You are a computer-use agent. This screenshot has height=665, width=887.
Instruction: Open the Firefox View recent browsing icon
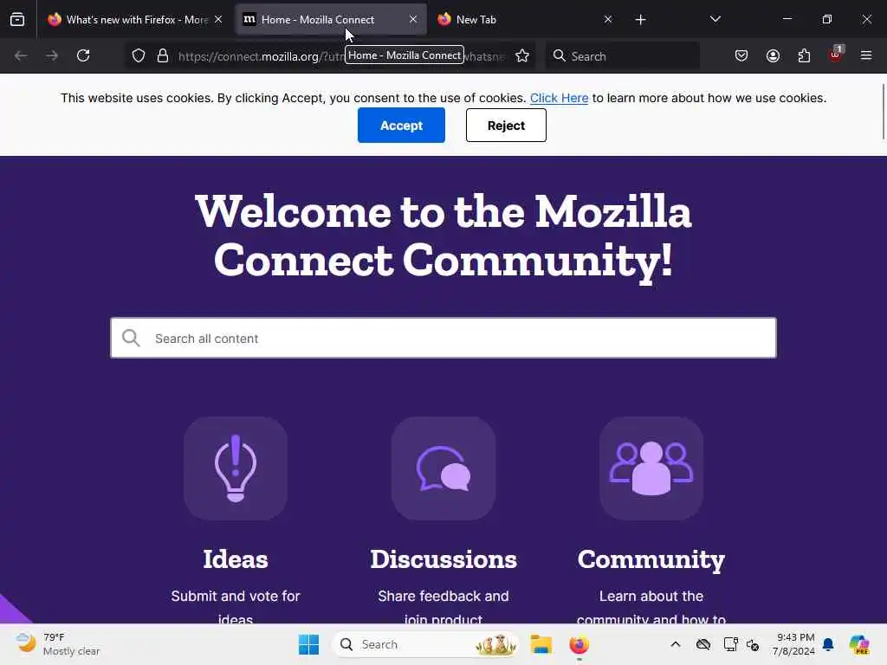tap(17, 20)
